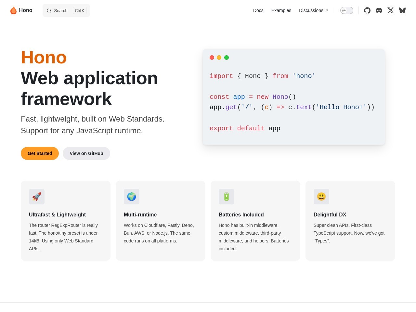Image resolution: width=416 pixels, height=312 pixels.
Task: Click the yellow dot in code window
Action: pyautogui.click(x=219, y=58)
